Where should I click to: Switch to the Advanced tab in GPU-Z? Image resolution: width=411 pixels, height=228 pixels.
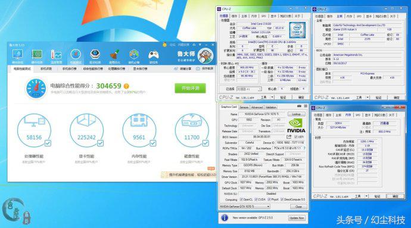click(x=257, y=107)
